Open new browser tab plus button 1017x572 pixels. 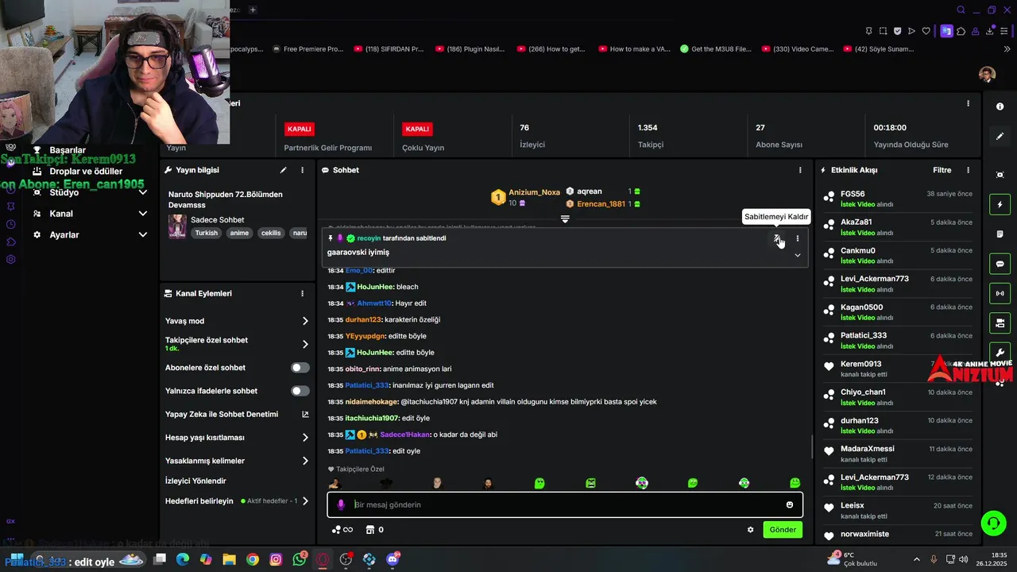[x=253, y=10]
